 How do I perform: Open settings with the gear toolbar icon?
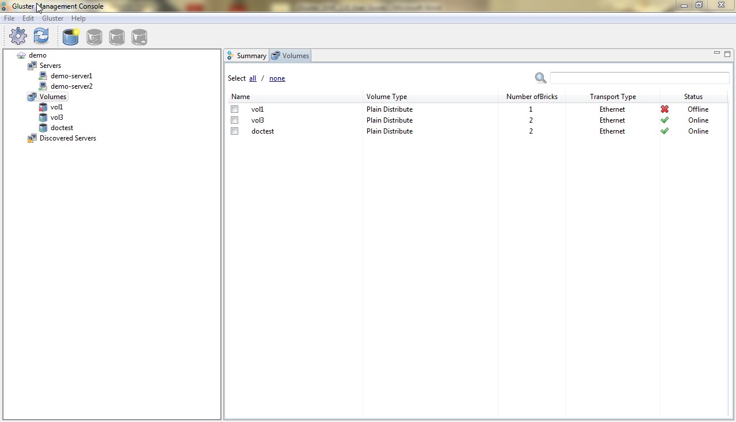point(18,36)
